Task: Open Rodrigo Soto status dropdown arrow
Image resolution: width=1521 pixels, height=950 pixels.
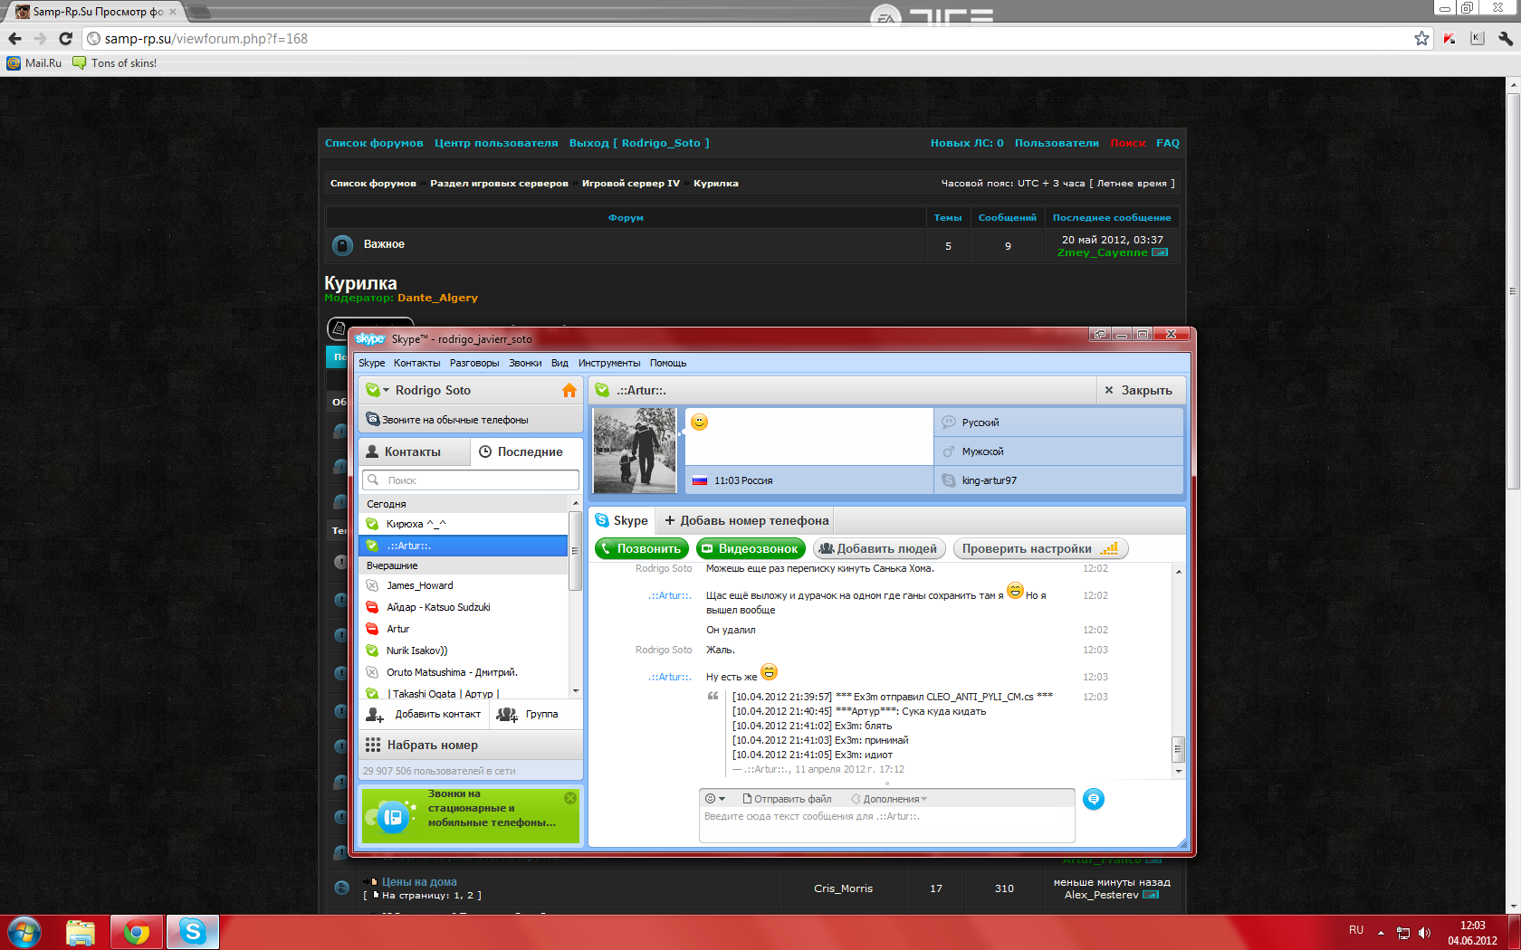Action: point(386,391)
